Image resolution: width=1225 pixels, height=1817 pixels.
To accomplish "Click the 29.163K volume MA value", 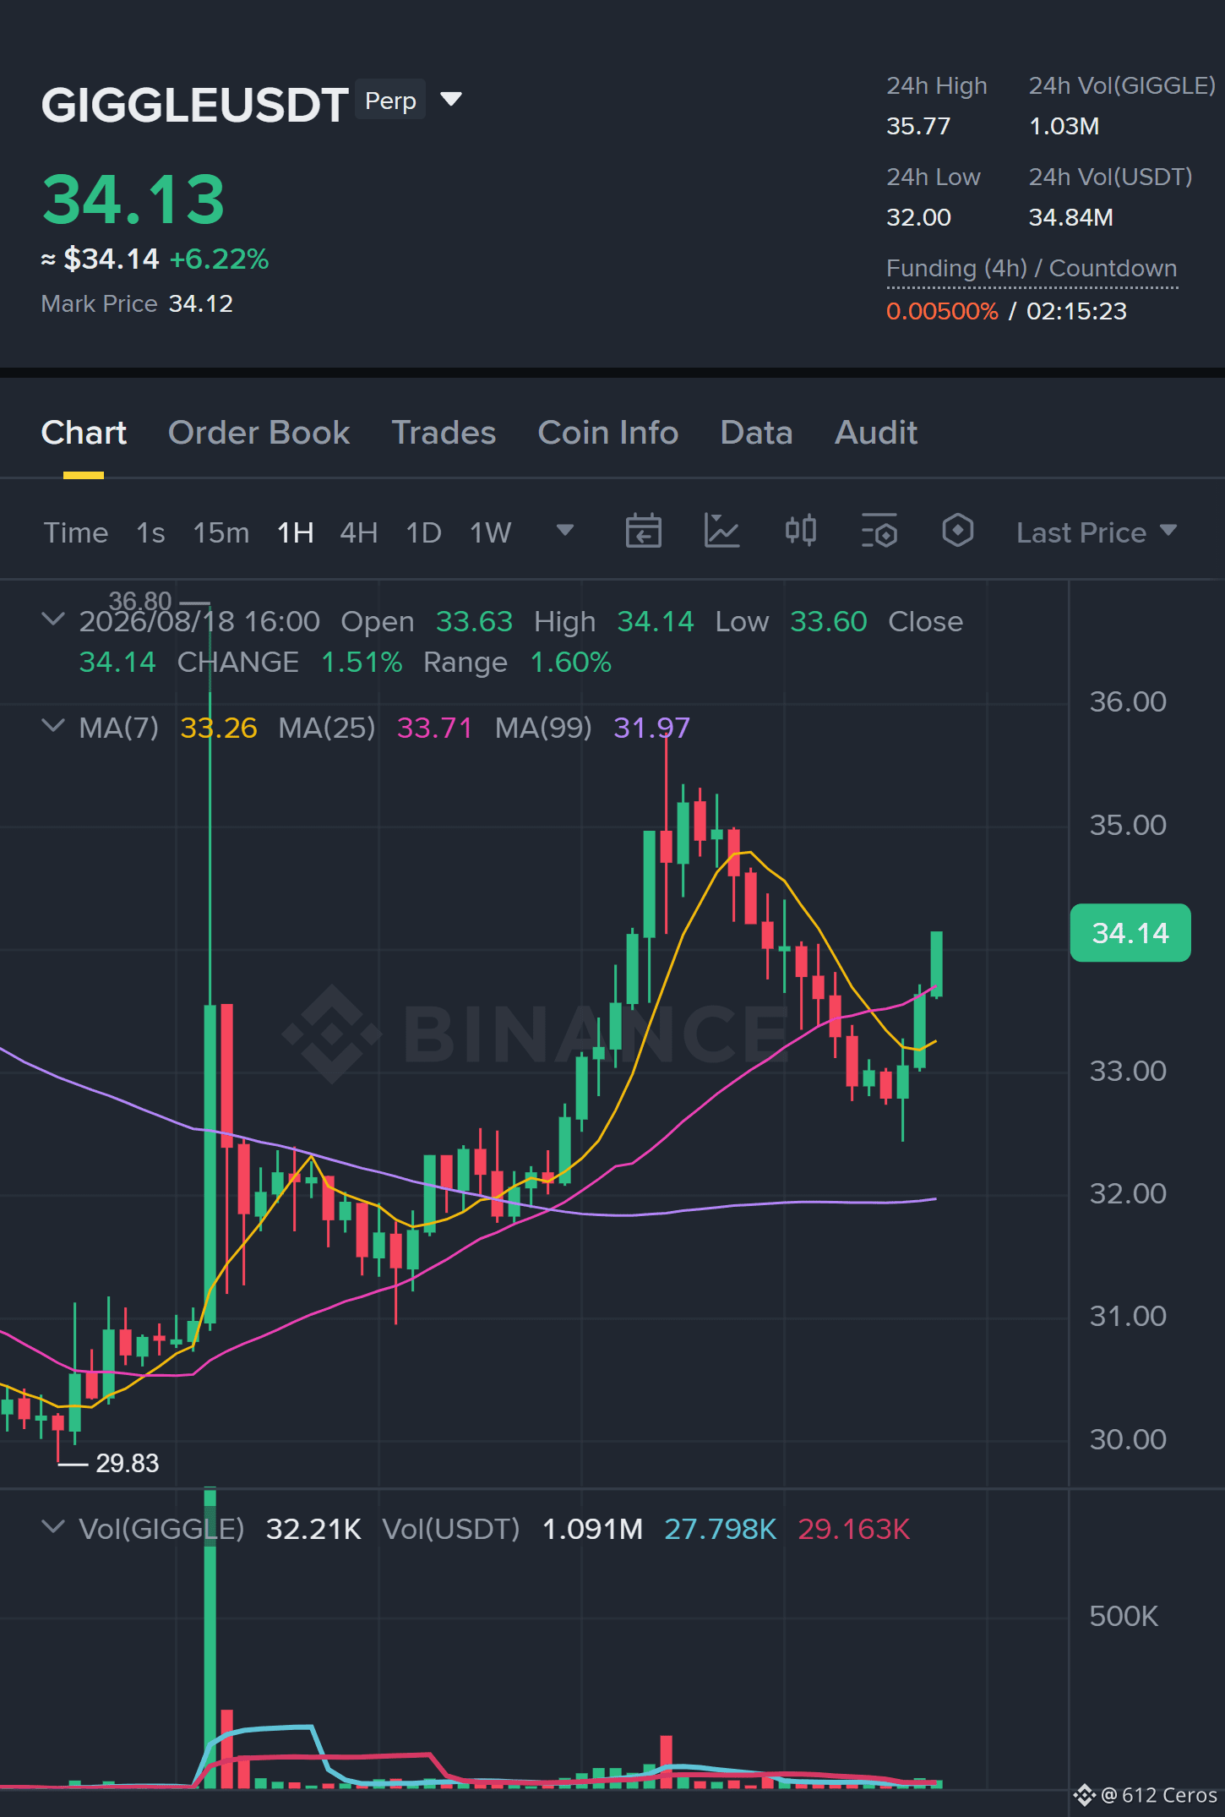I will click(853, 1529).
